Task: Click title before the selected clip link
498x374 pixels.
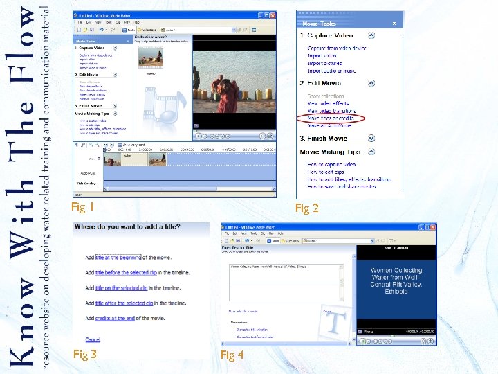Action: (x=126, y=273)
